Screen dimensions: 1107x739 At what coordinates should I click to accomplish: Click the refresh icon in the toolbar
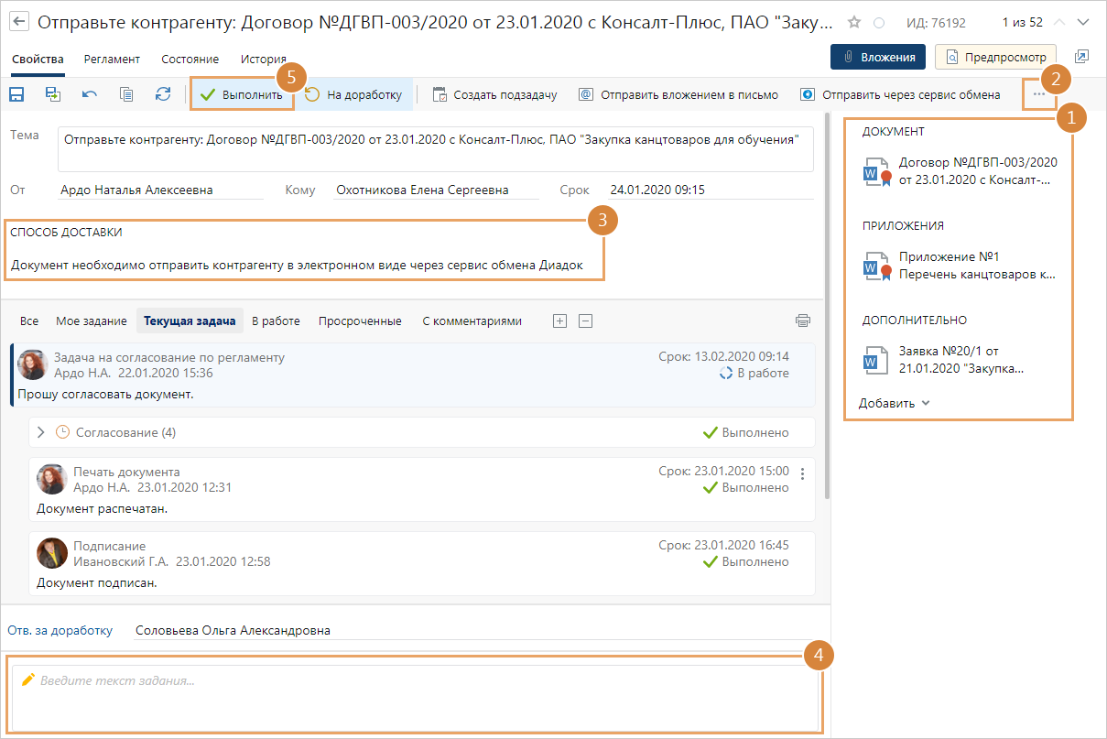point(163,94)
